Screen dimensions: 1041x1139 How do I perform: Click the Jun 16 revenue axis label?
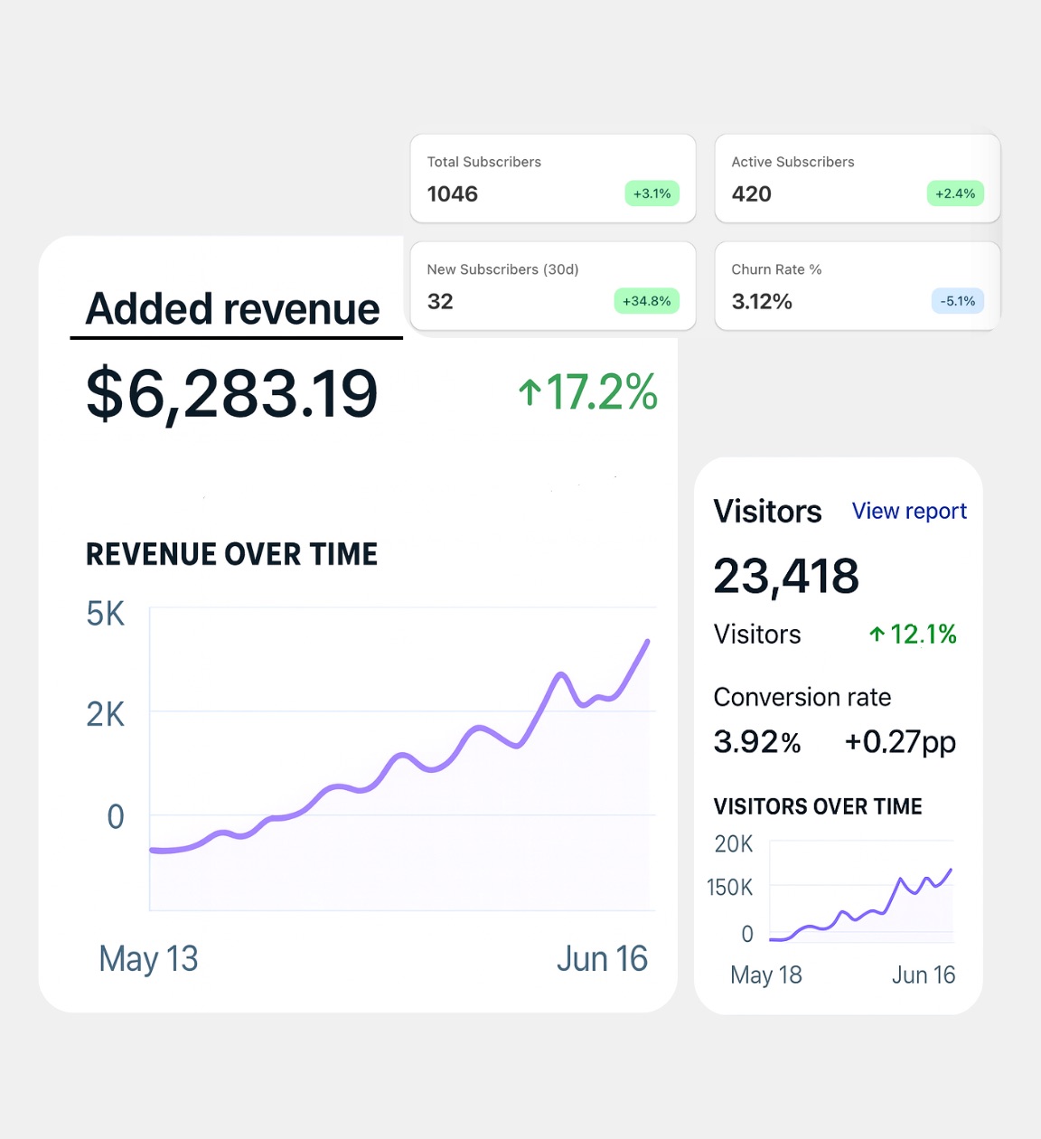coord(602,959)
